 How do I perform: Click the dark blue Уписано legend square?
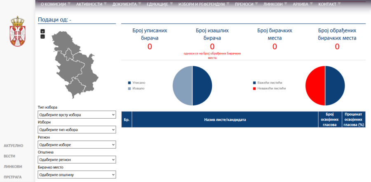point(129,83)
